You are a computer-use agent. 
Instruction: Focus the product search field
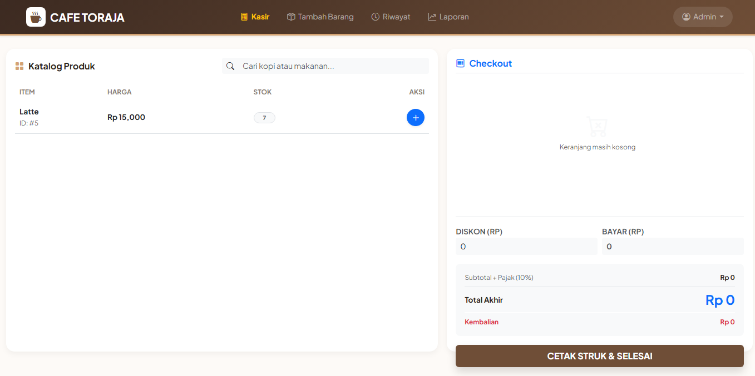pos(333,66)
